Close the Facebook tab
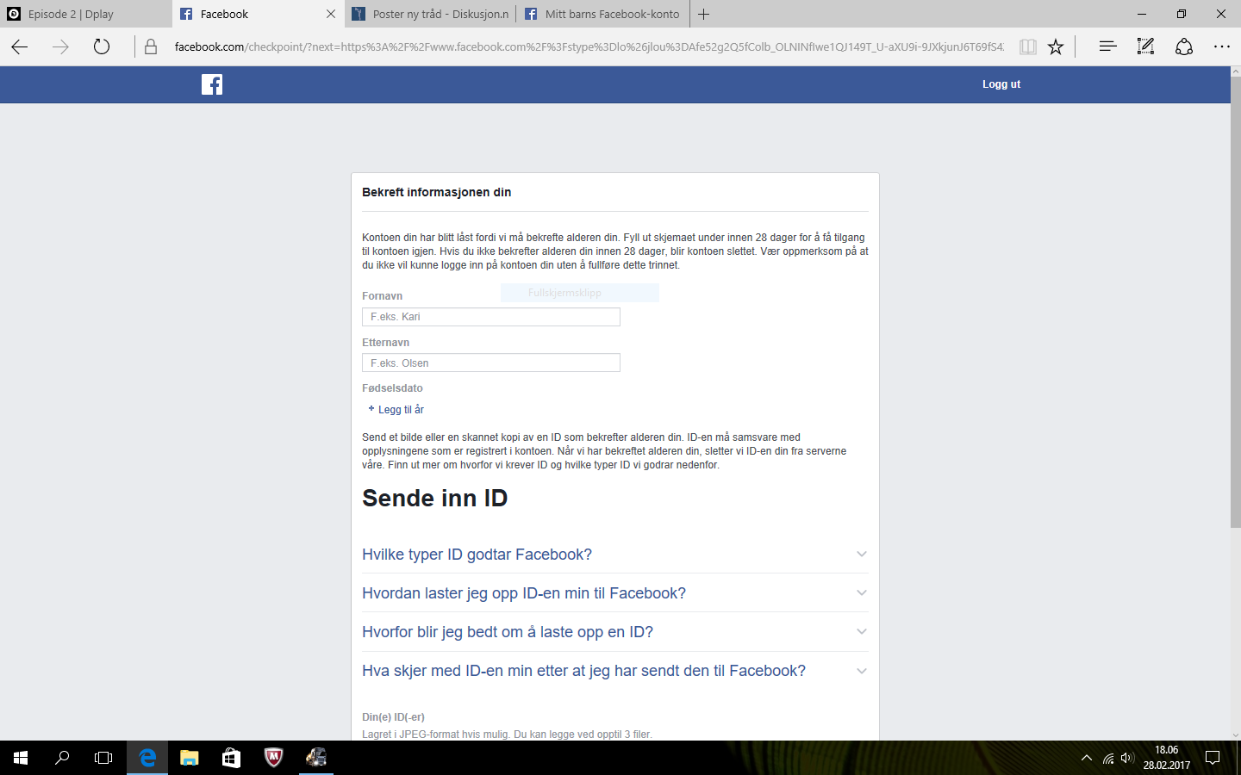1241x775 pixels. pos(331,14)
